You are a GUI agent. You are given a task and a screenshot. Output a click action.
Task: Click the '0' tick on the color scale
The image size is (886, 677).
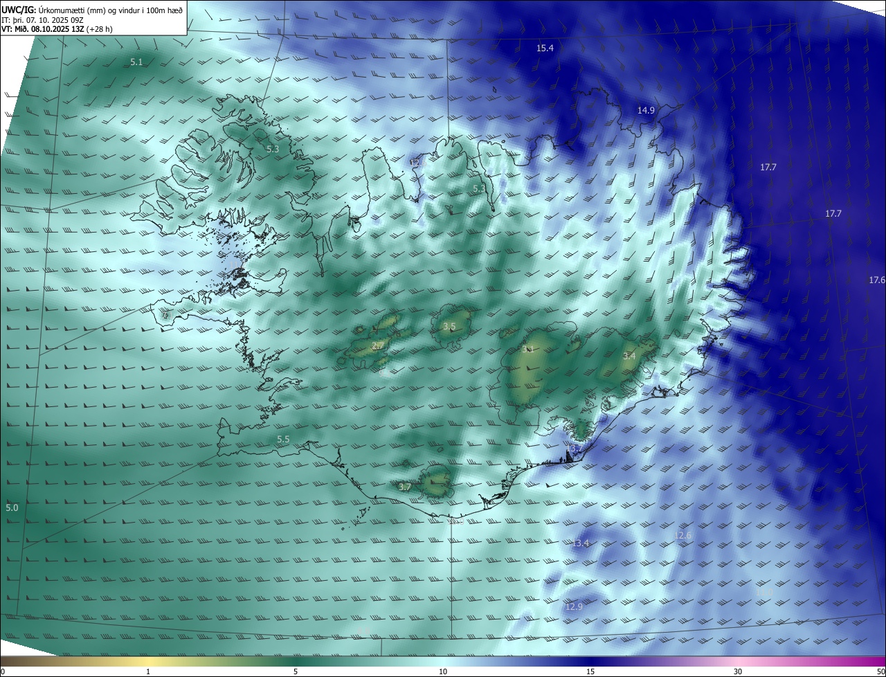[3, 671]
